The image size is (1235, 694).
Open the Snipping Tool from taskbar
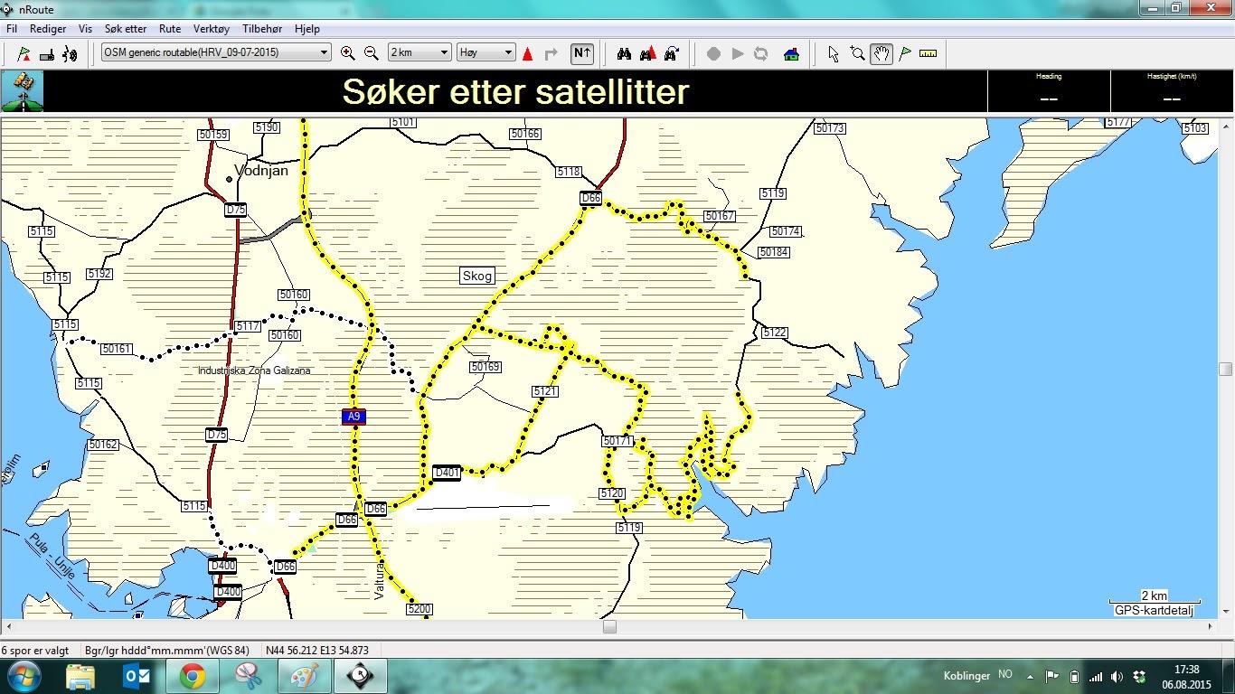pos(248,676)
